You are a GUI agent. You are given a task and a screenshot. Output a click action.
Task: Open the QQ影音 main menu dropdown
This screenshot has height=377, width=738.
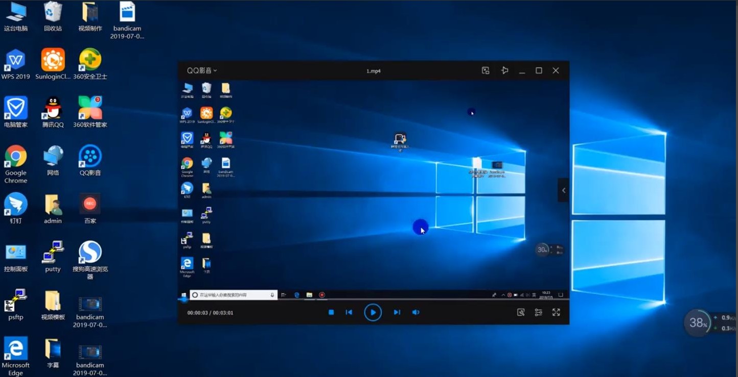pos(202,70)
